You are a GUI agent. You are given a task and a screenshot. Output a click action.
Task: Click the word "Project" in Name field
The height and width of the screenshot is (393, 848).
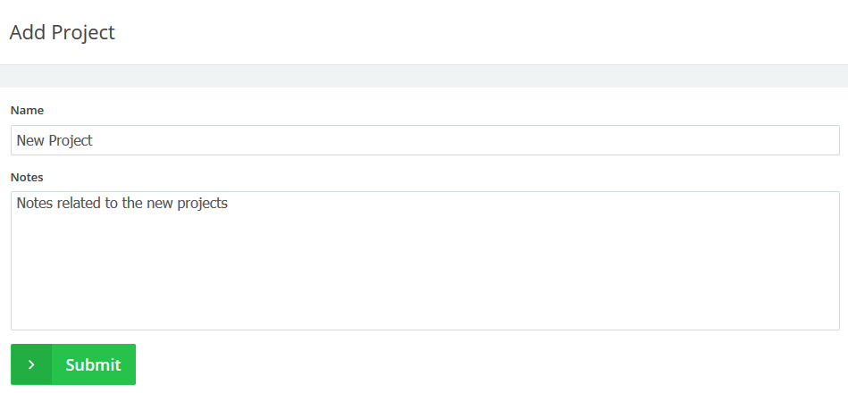(71, 140)
